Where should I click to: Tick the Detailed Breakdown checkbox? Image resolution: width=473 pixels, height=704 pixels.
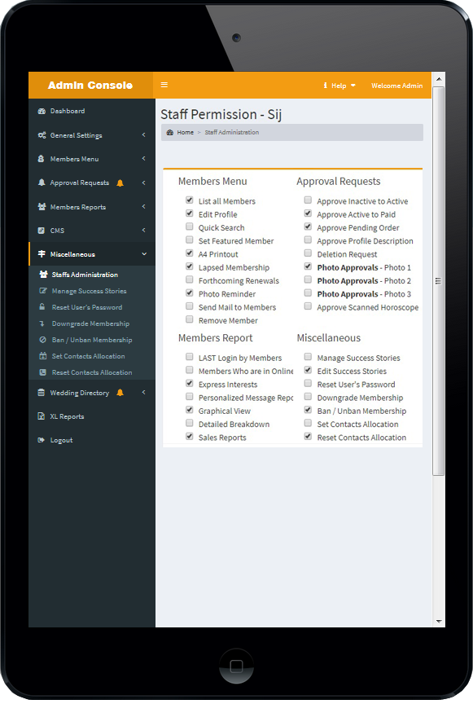[190, 424]
